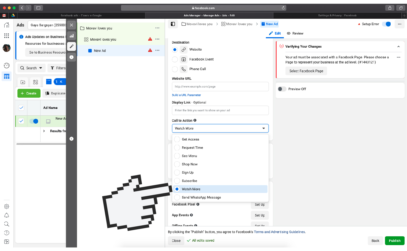This screenshot has width=407, height=251.
Task: Open the Filters button
Action: point(57,68)
